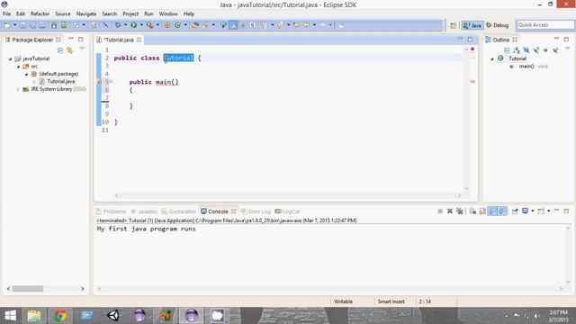Open dropdown arrow next to Run button
Screen dimensions: 576x324
pyautogui.click(x=141, y=25)
